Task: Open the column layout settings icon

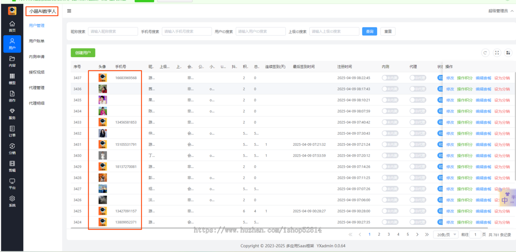Action: (509, 52)
